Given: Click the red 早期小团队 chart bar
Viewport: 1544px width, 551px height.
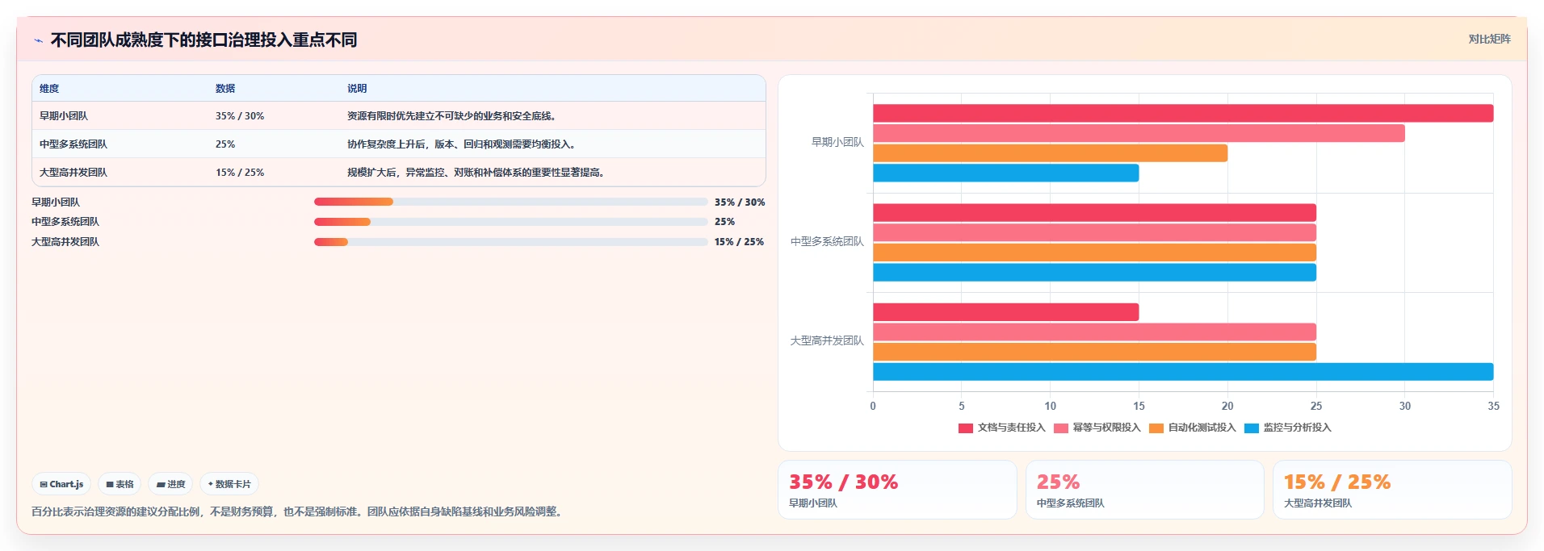Looking at the screenshot, I should coord(1183,113).
